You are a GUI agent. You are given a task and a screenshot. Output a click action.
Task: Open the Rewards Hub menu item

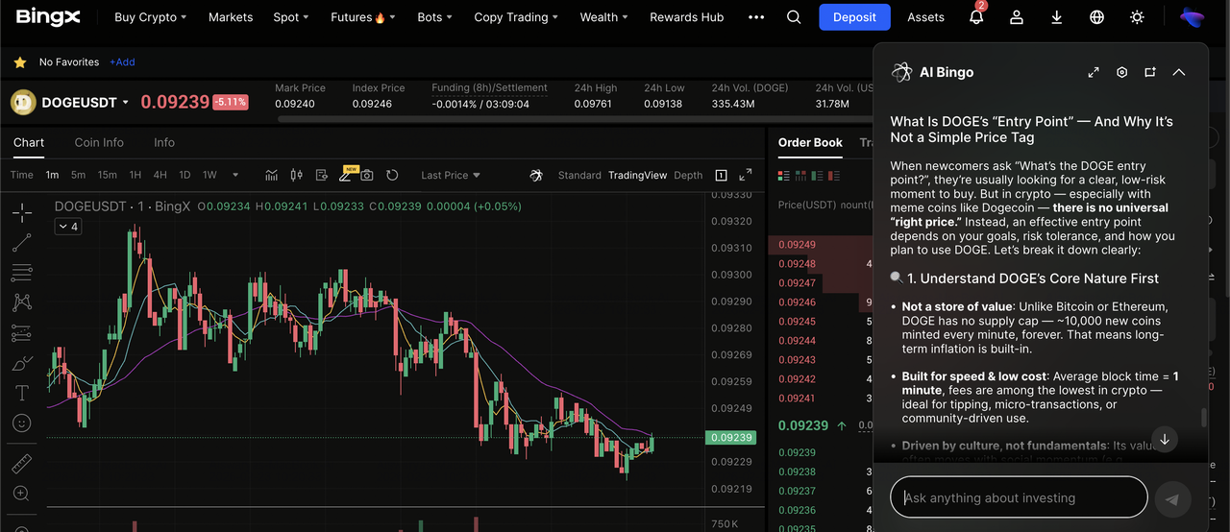pos(686,17)
